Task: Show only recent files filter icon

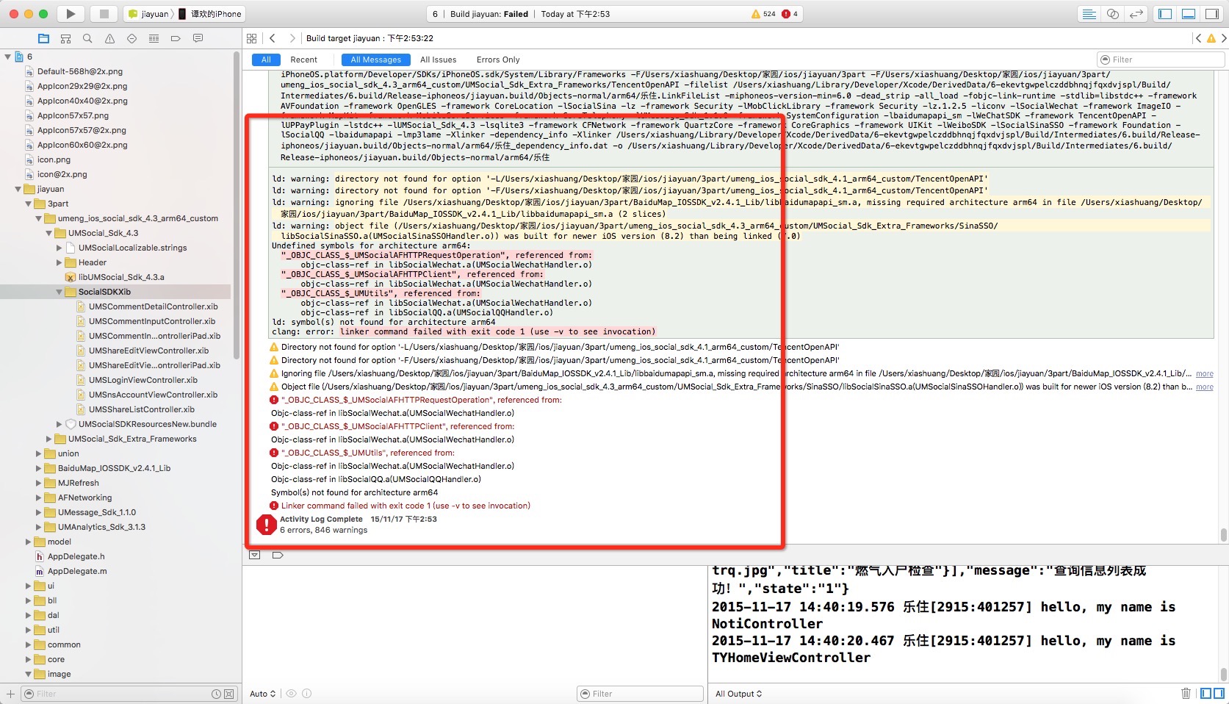Action: (217, 694)
